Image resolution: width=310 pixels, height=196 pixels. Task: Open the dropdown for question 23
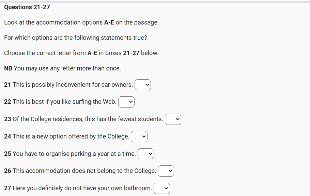point(173,119)
